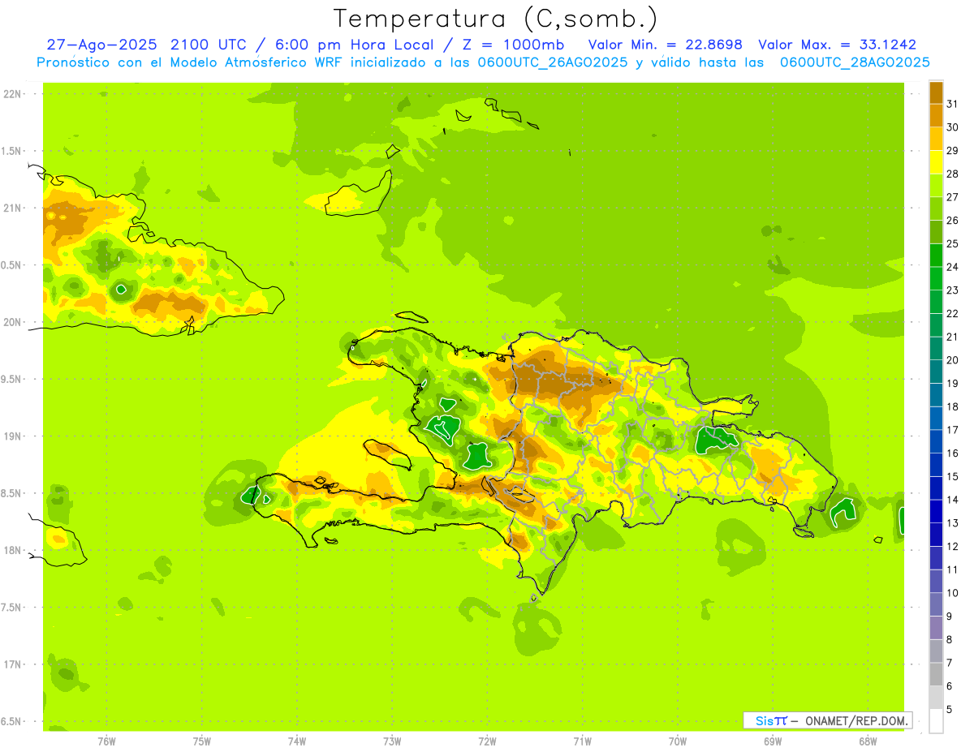Viewport: 974px width, 752px height.
Task: Click the "7.5N" latitude label
Action: tap(11, 608)
